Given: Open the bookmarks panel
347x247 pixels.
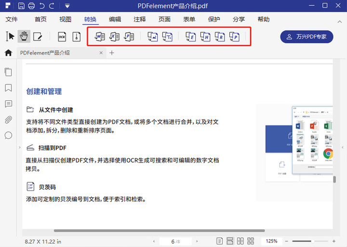Looking at the screenshot, I should pos(8,88).
